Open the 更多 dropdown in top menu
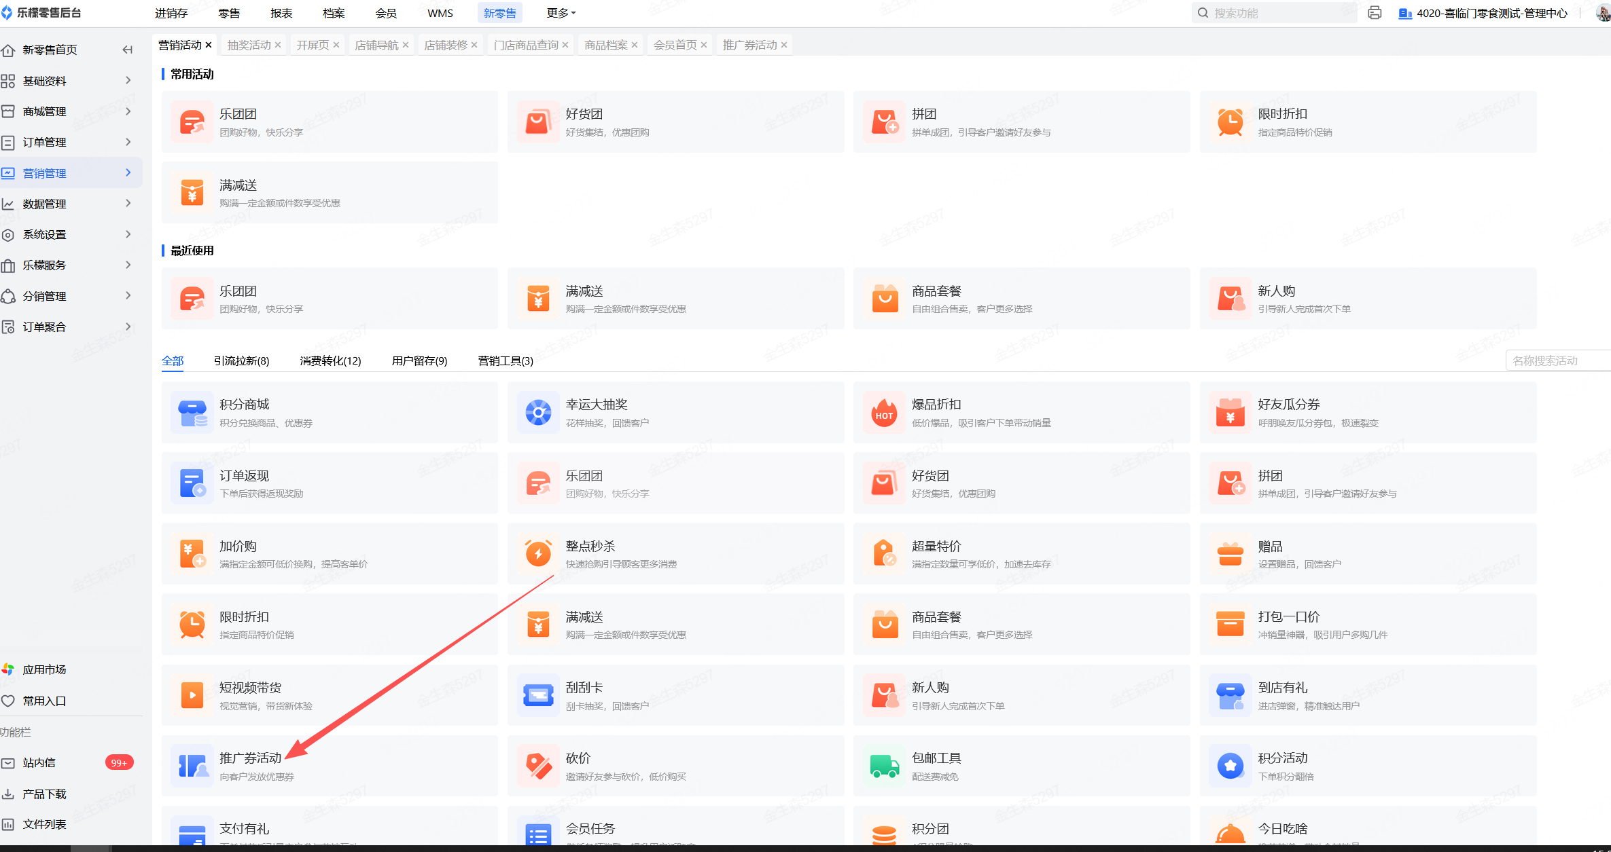1611x852 pixels. [x=561, y=13]
